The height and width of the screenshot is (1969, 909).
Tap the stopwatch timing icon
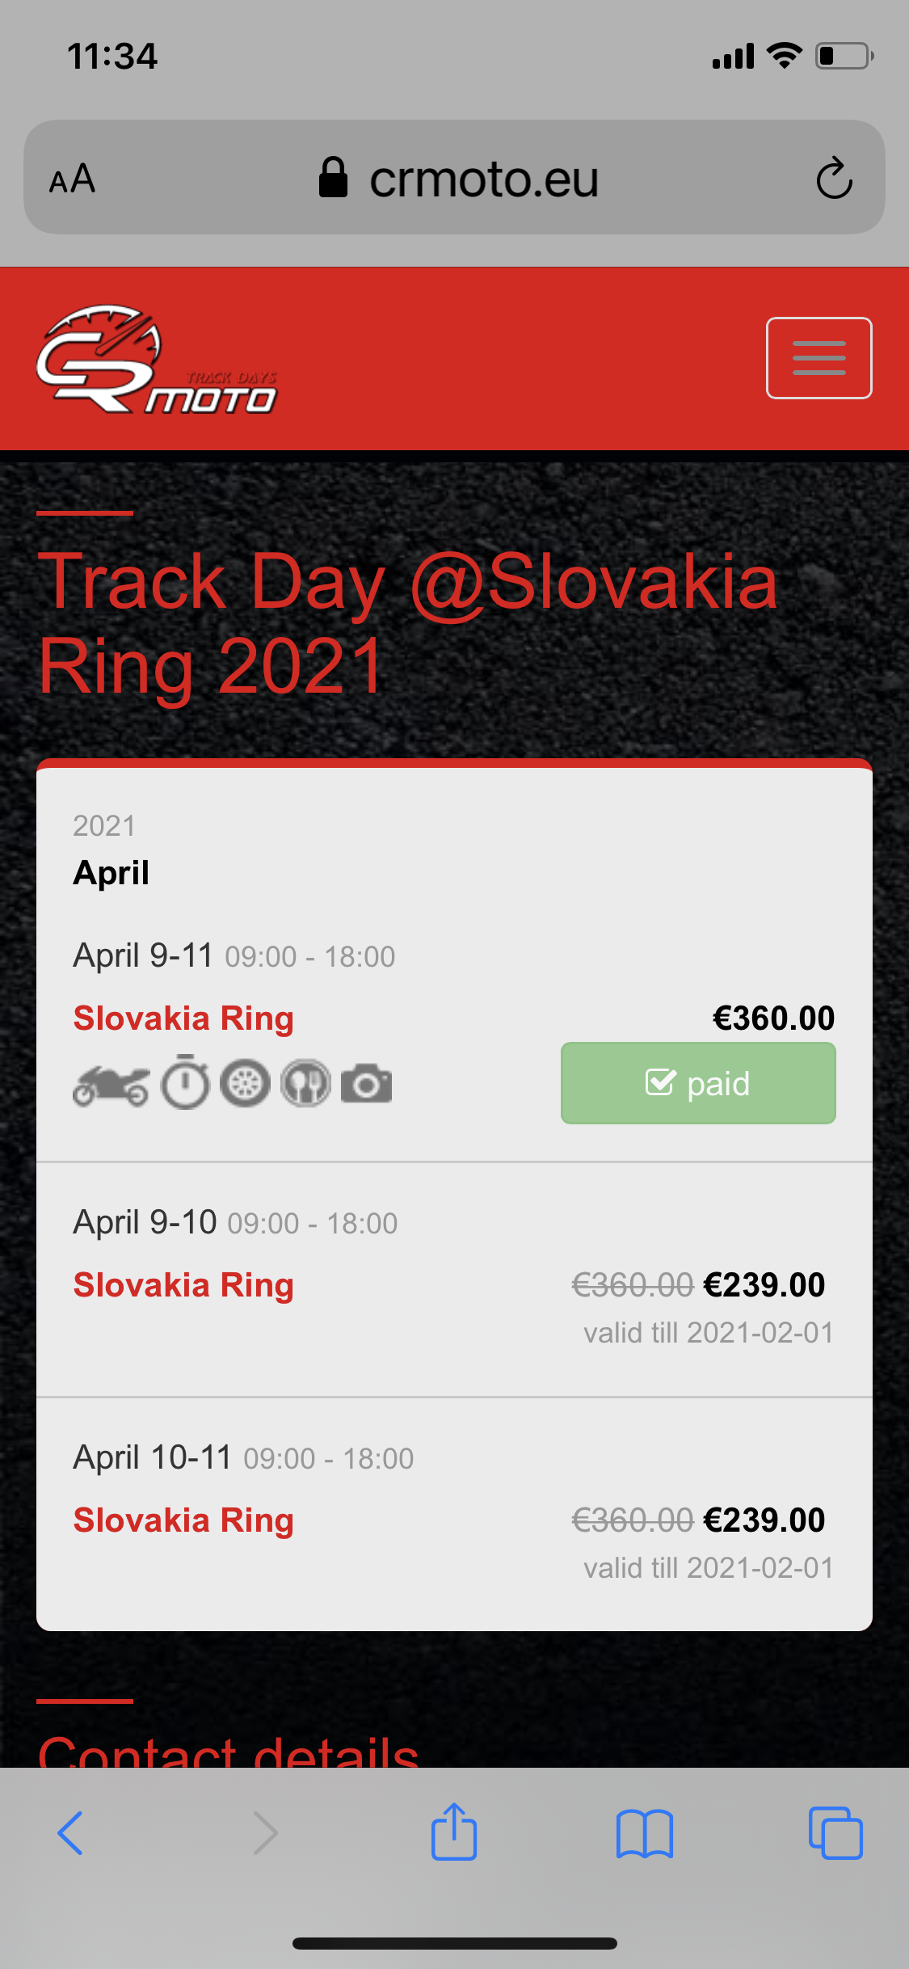(185, 1083)
